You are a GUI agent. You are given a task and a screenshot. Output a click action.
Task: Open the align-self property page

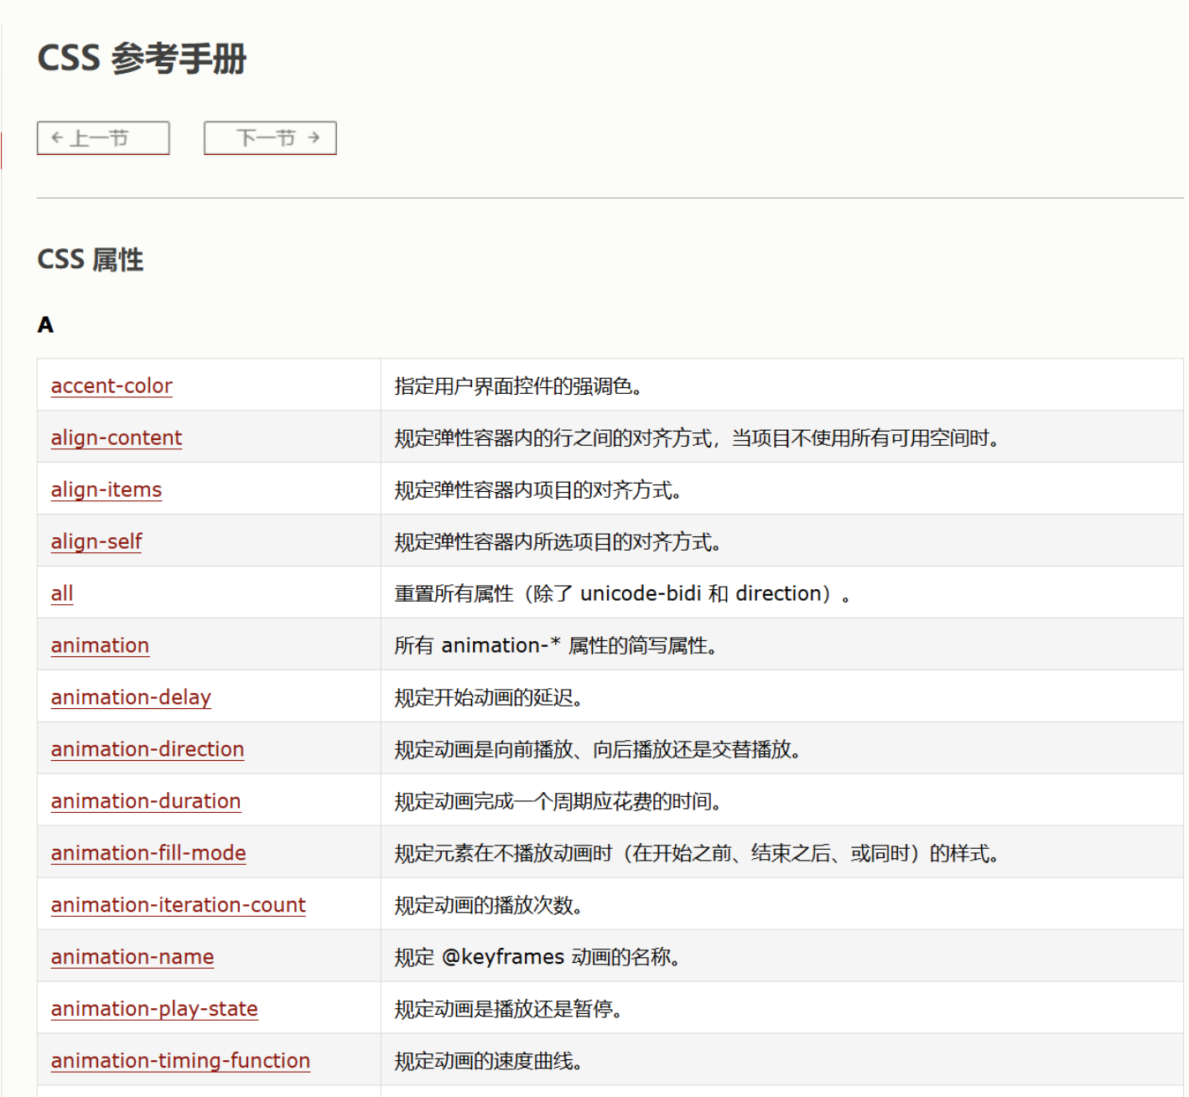pyautogui.click(x=96, y=542)
